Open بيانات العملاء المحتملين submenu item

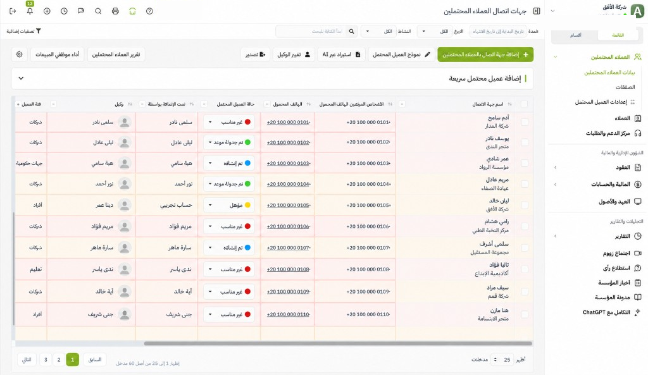(609, 73)
